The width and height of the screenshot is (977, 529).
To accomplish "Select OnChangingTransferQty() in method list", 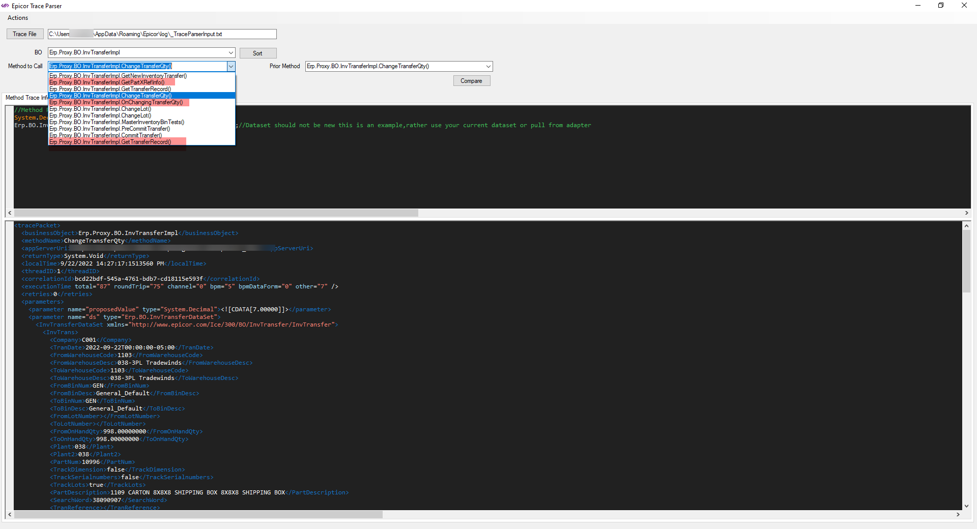I will click(x=142, y=102).
